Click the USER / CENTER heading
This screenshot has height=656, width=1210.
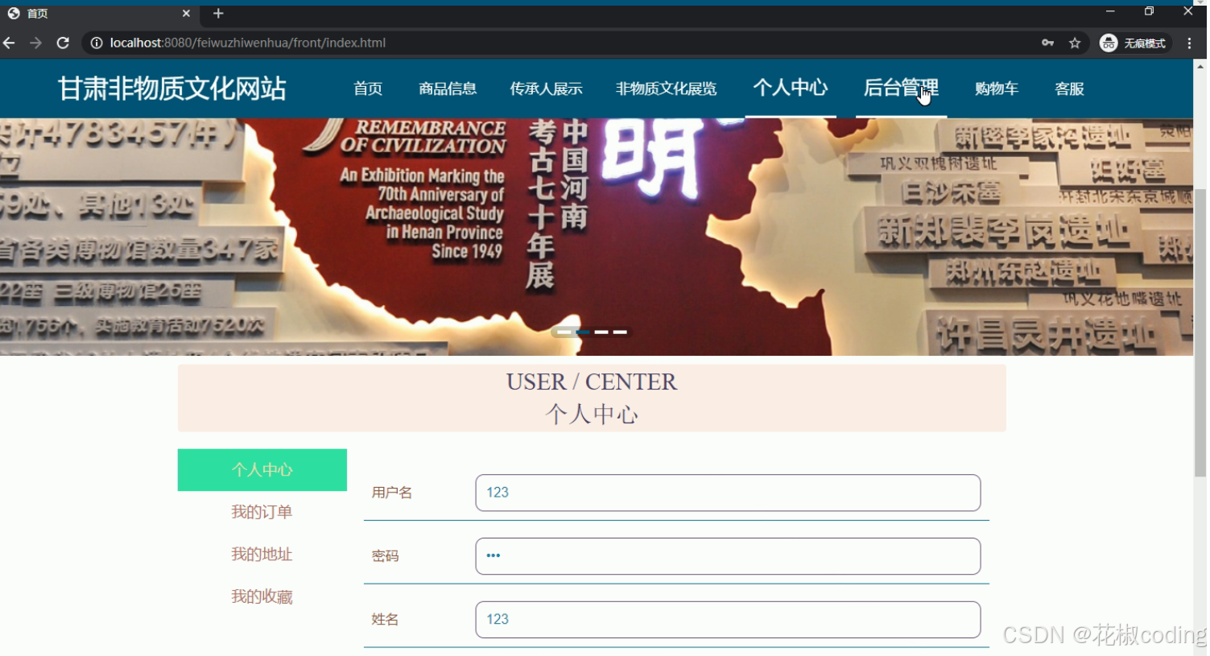[592, 382]
